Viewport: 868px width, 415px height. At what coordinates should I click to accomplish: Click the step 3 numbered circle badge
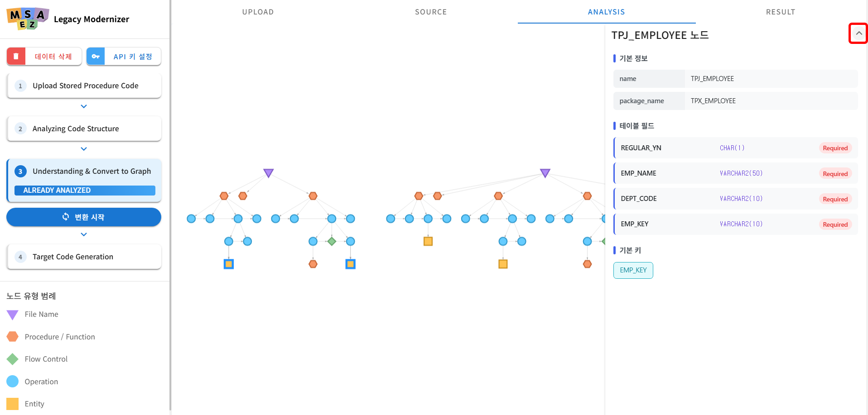pyautogui.click(x=20, y=172)
